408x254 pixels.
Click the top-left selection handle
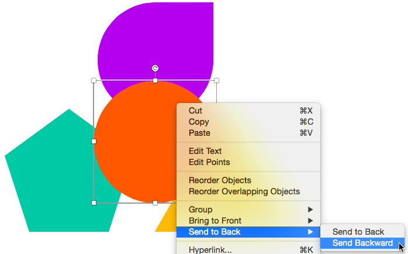tap(94, 81)
